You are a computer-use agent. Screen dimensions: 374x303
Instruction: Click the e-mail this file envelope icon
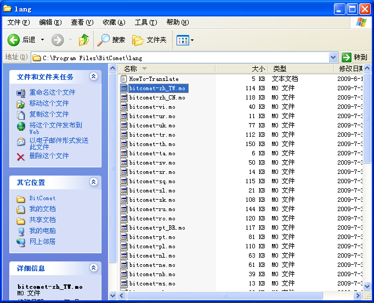click(21, 142)
